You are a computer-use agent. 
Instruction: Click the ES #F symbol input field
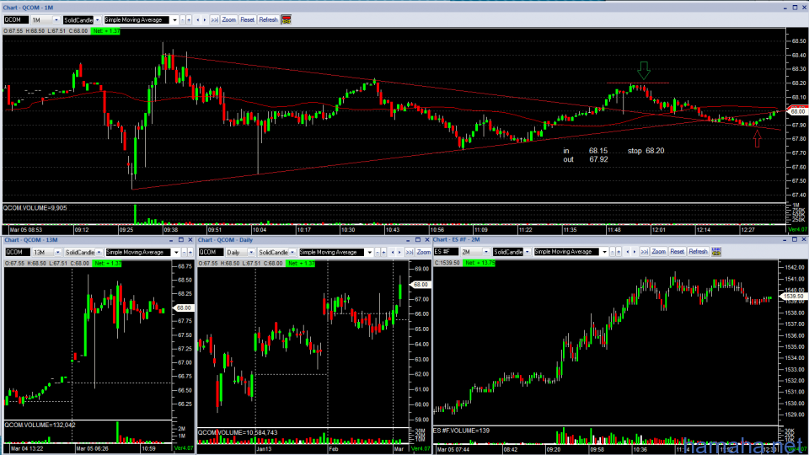pos(446,252)
